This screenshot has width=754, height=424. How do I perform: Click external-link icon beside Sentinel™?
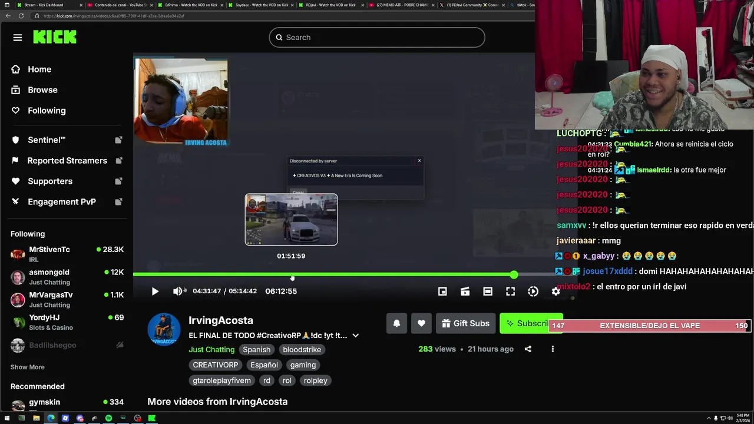(118, 140)
